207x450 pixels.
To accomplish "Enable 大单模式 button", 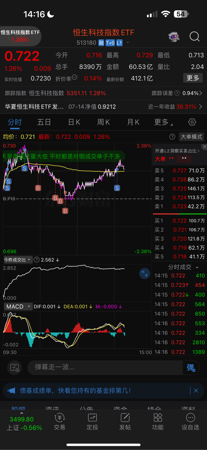I will click(191, 137).
